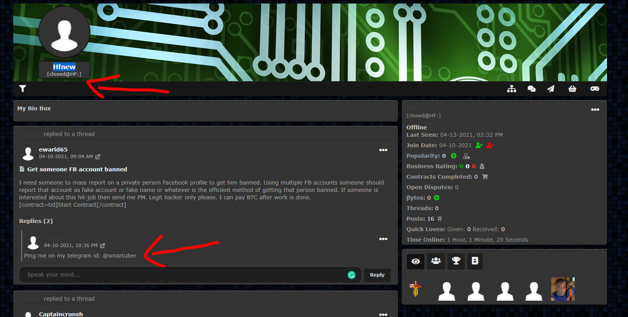Click the user icon next to Popularity score

(466, 156)
